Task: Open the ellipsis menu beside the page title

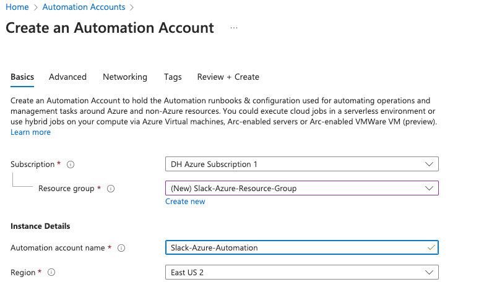Action: pyautogui.click(x=234, y=28)
